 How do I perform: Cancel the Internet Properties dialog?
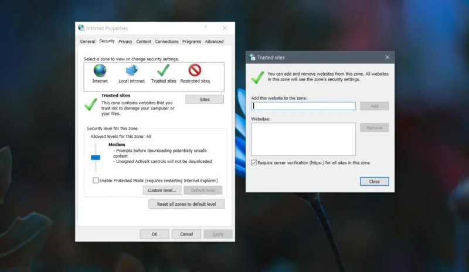coord(186,234)
